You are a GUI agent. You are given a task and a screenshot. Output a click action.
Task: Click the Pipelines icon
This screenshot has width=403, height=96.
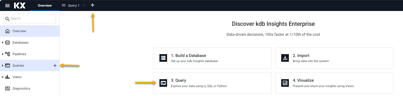[7, 54]
